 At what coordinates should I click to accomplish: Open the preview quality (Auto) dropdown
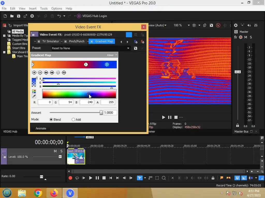(x=165, y=25)
